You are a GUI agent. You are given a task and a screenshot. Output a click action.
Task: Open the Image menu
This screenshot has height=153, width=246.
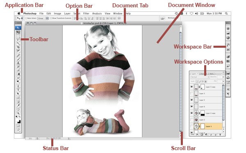pos(57,13)
